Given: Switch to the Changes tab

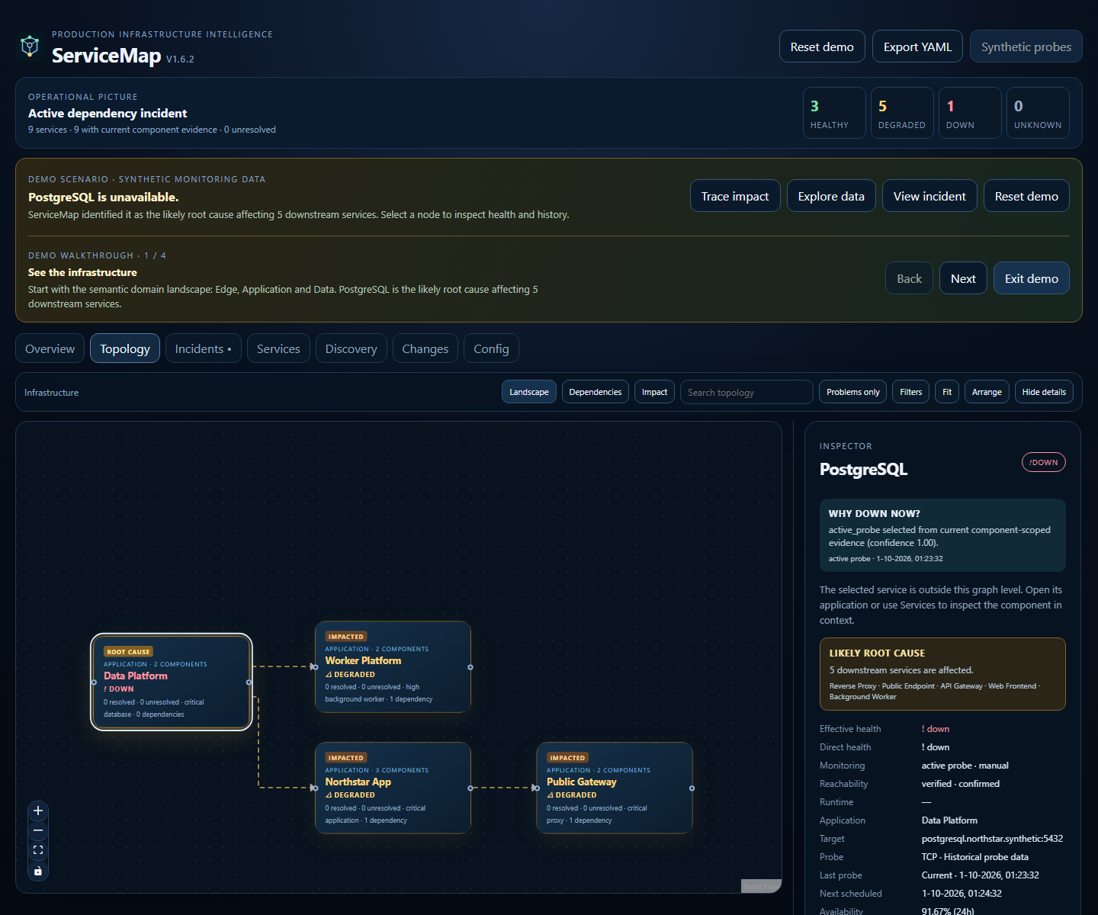Looking at the screenshot, I should 425,348.
